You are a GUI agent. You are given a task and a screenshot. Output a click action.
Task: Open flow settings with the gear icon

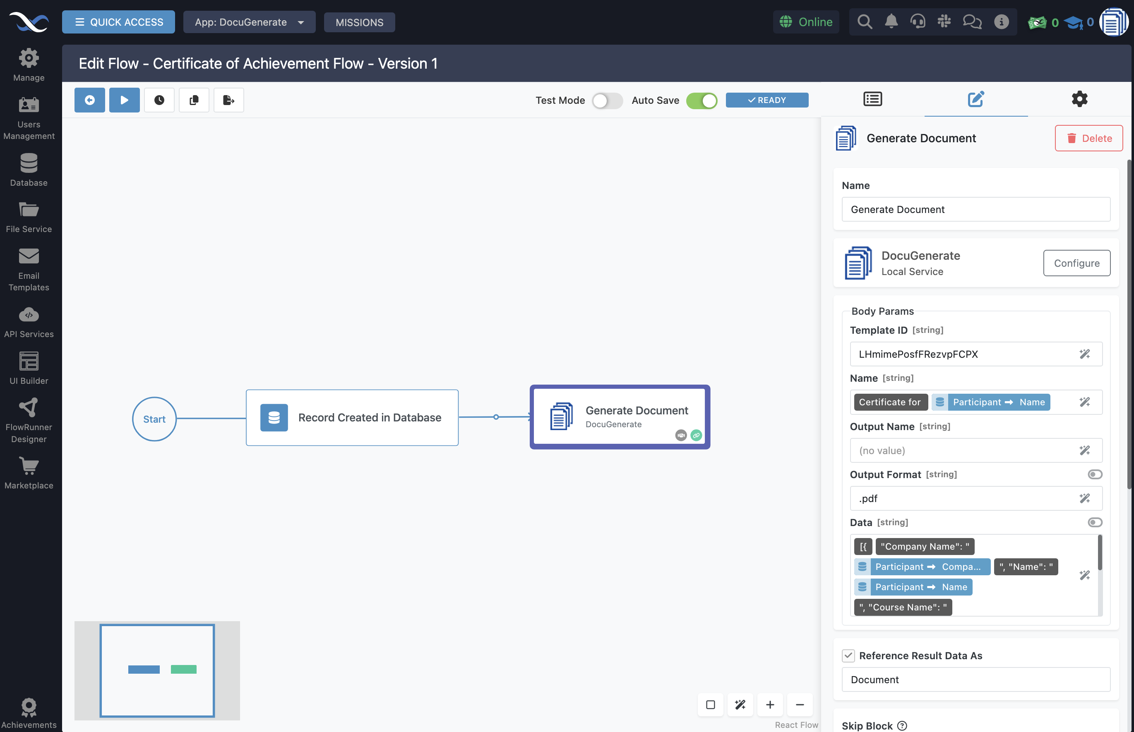point(1079,99)
